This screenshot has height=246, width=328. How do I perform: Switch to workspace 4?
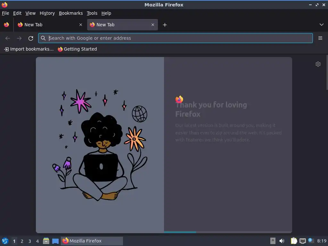(x=37, y=241)
